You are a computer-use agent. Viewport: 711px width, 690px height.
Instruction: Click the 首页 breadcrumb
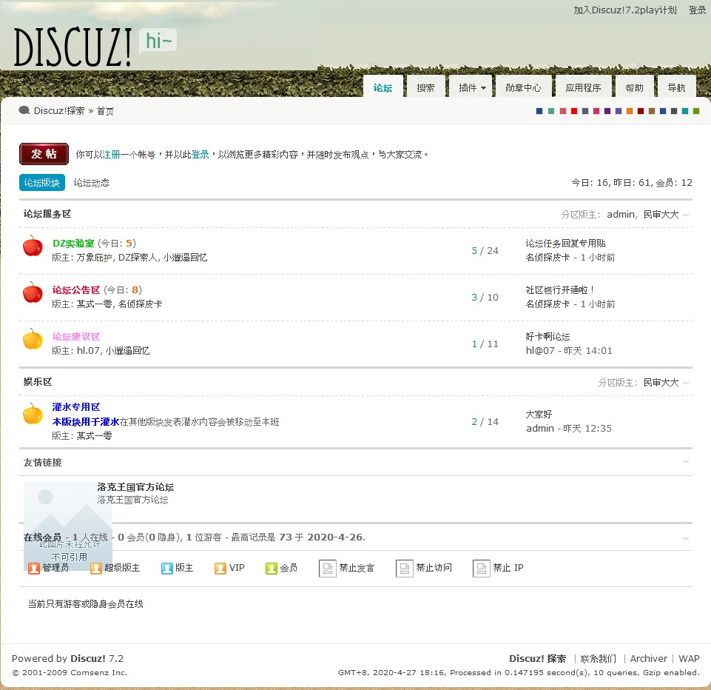[105, 111]
